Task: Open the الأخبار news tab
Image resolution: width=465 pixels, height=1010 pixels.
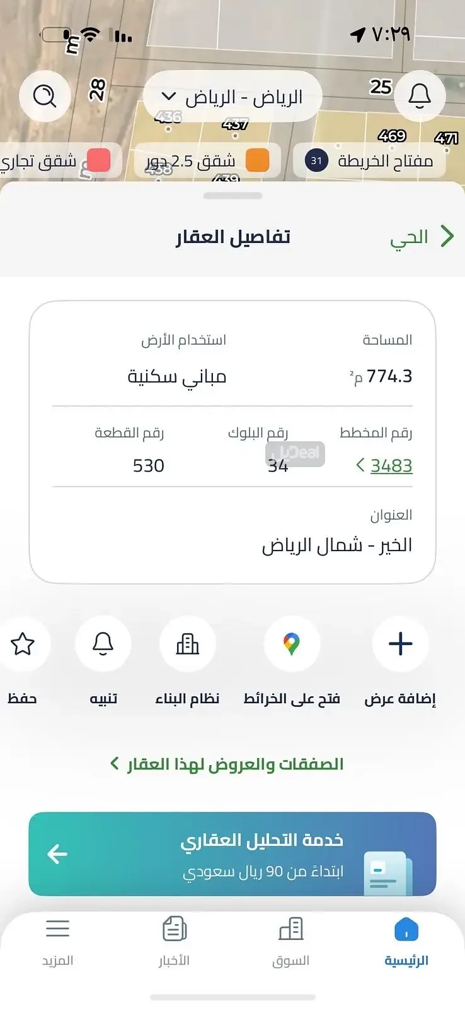Action: pos(174,941)
